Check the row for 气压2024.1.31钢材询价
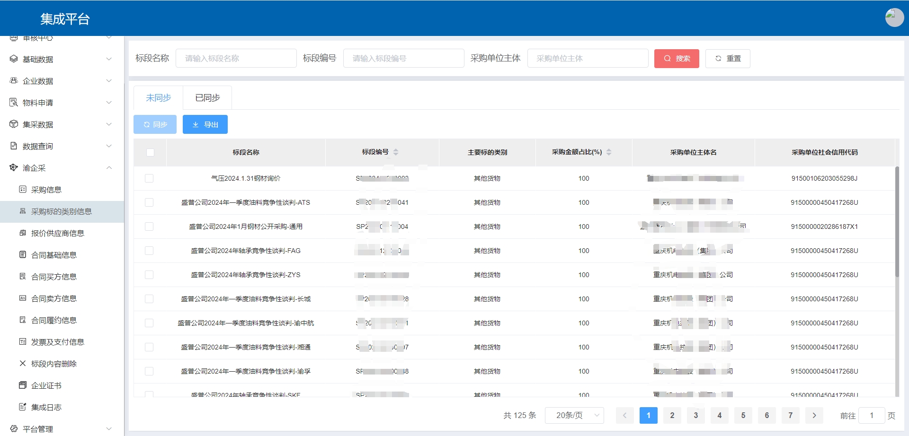The width and height of the screenshot is (909, 436). [149, 178]
